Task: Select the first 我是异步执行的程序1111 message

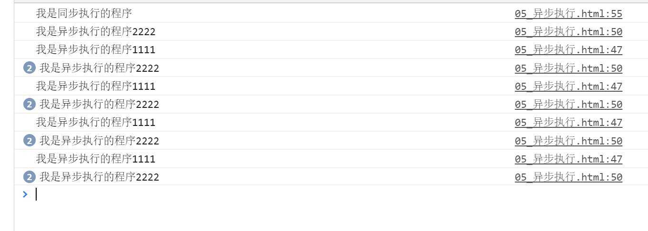Action: point(96,50)
